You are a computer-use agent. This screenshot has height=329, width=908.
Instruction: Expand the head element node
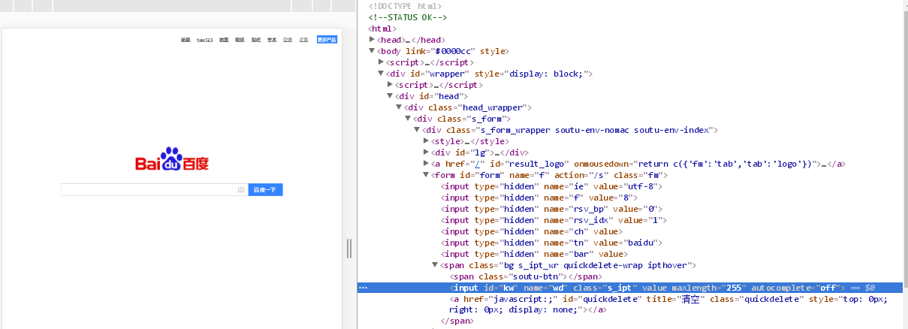tap(373, 40)
